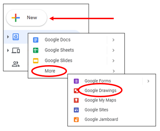Choose Google Sites menu entry
The height and width of the screenshot is (131, 160).
pyautogui.click(x=96, y=110)
